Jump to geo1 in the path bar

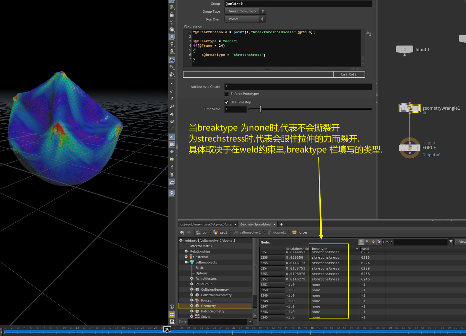click(x=220, y=232)
